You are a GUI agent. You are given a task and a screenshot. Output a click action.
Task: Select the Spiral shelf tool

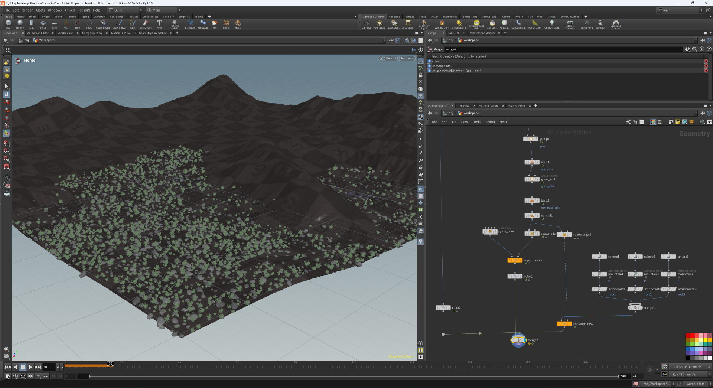[x=226, y=24]
